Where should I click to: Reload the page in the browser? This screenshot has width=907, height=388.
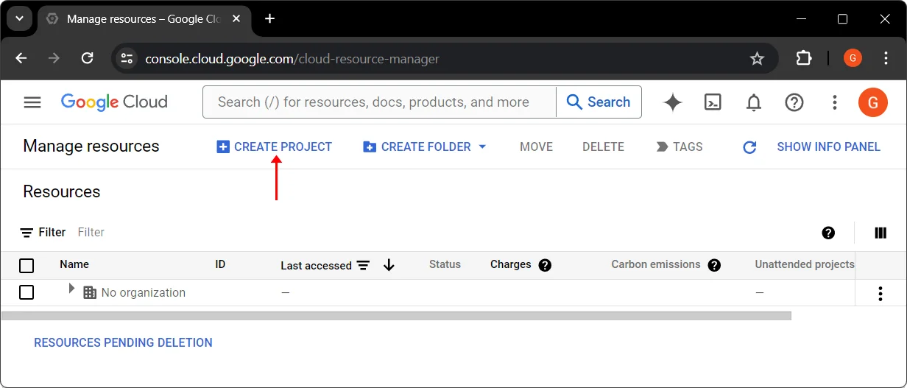point(87,58)
